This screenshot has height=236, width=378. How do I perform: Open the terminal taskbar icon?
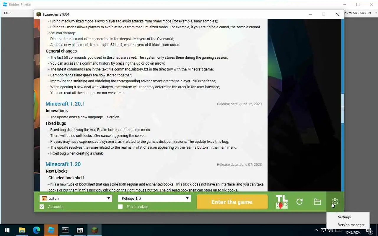click(x=65, y=230)
